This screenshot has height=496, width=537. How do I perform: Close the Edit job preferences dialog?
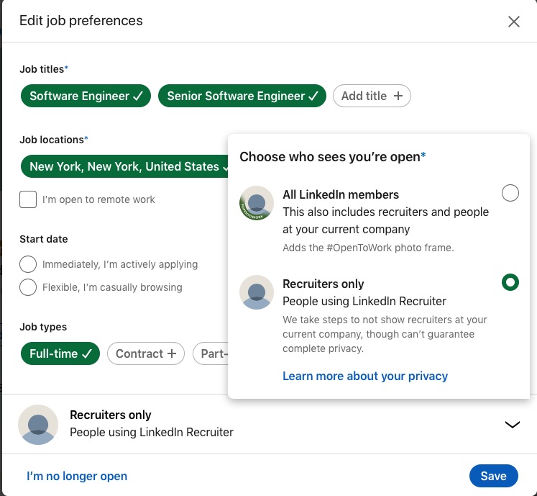(x=513, y=22)
